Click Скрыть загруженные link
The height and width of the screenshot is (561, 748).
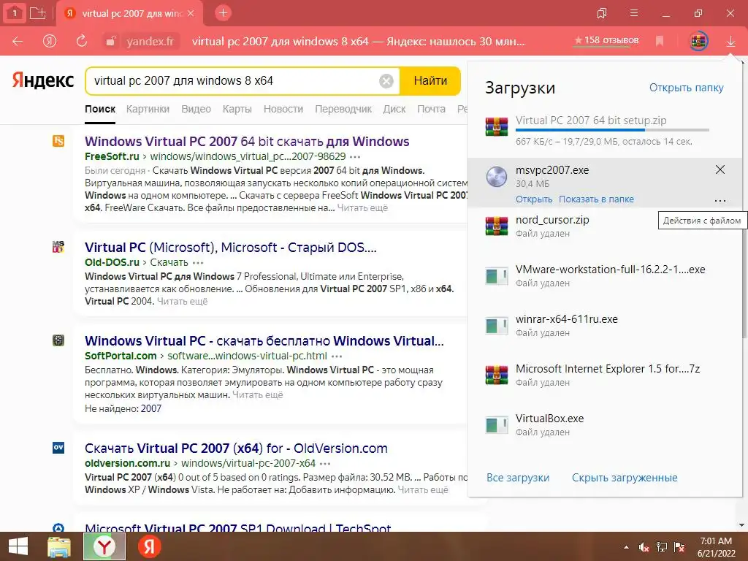(x=625, y=478)
